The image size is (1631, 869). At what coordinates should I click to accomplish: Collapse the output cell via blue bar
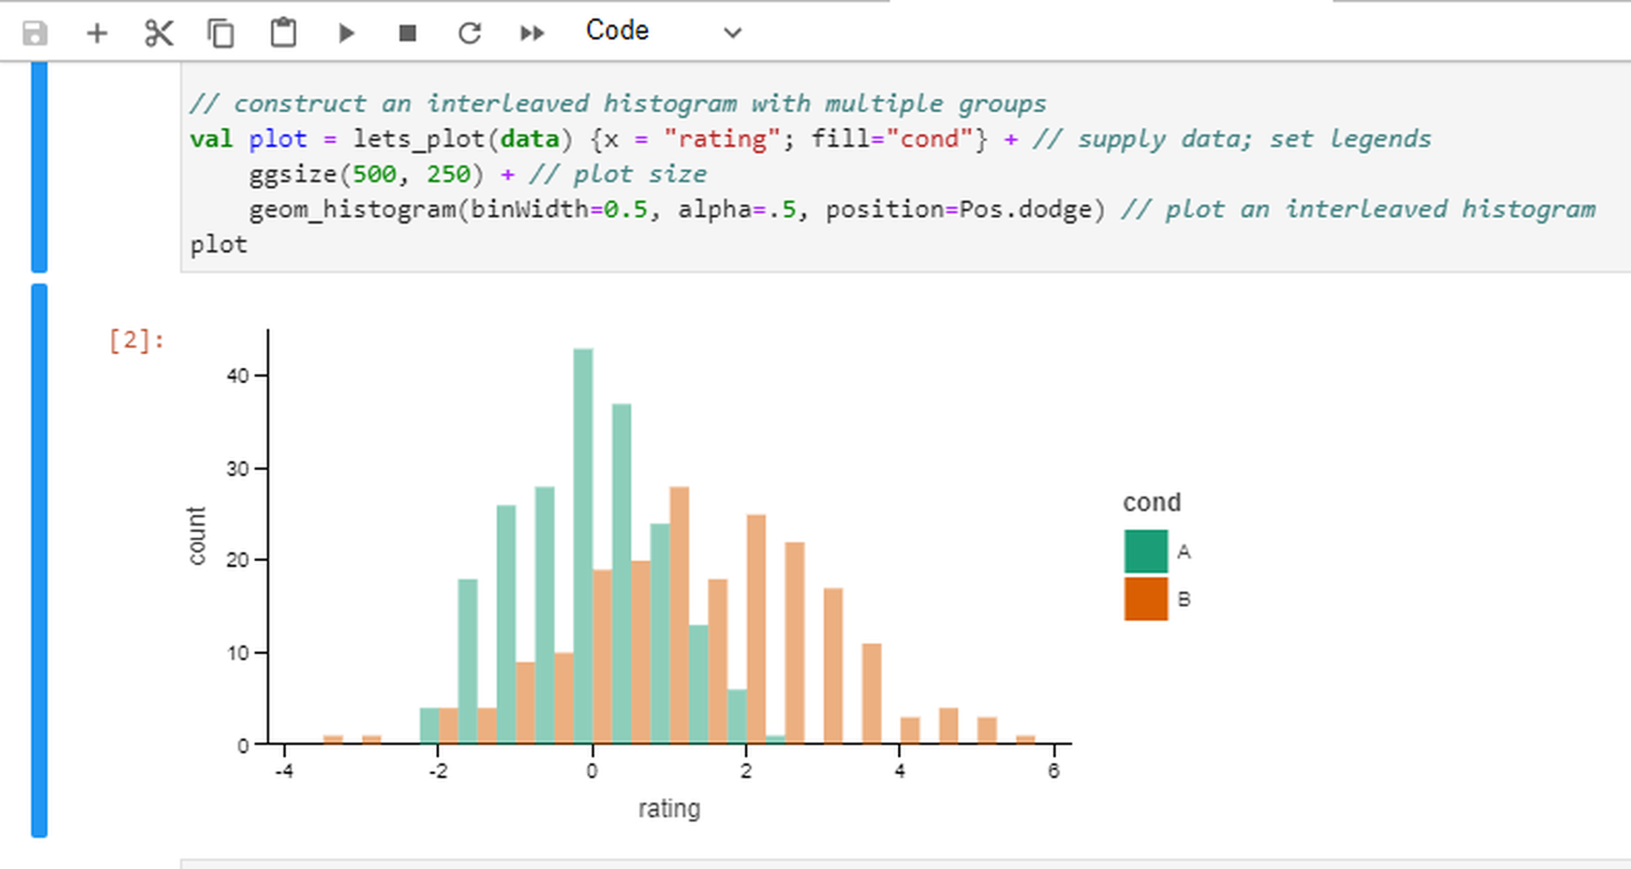pyautogui.click(x=39, y=561)
